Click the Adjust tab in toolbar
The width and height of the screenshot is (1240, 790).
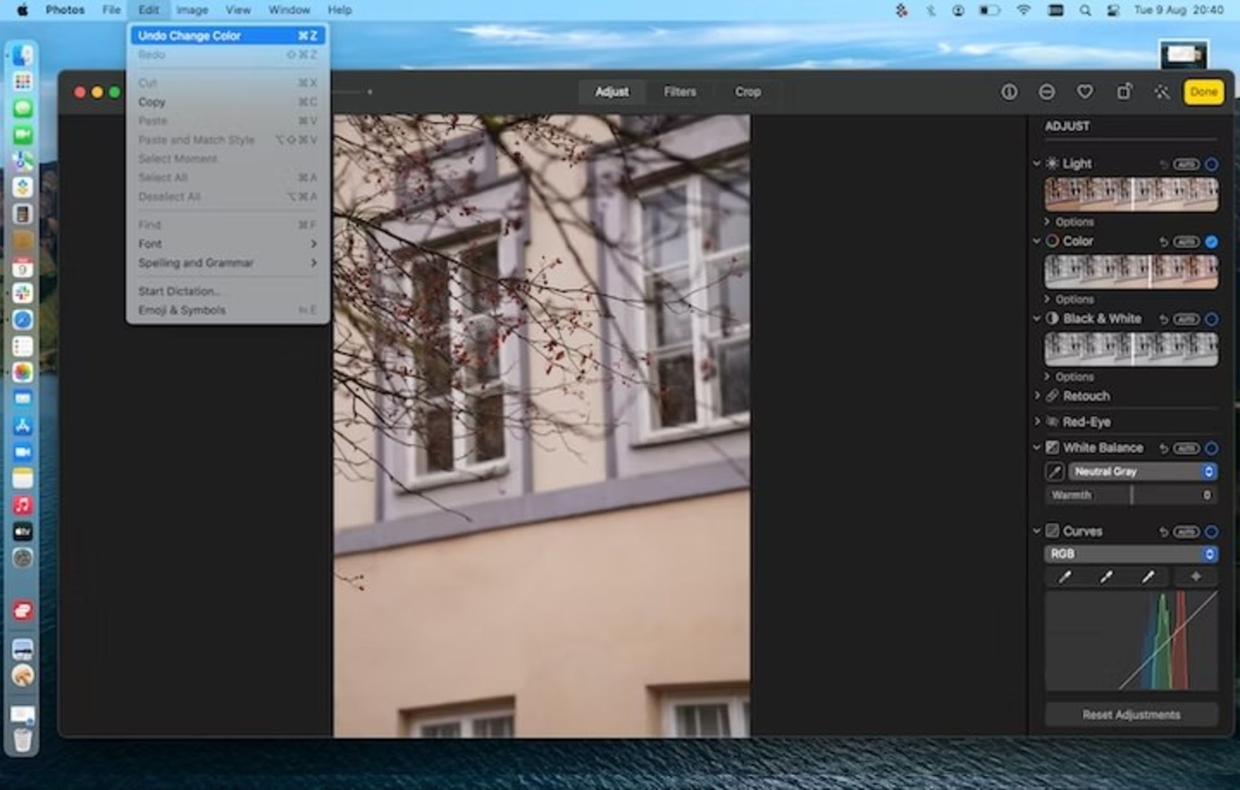(614, 91)
